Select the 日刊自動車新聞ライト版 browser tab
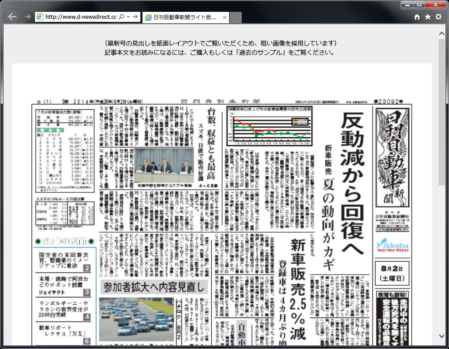 coord(181,17)
